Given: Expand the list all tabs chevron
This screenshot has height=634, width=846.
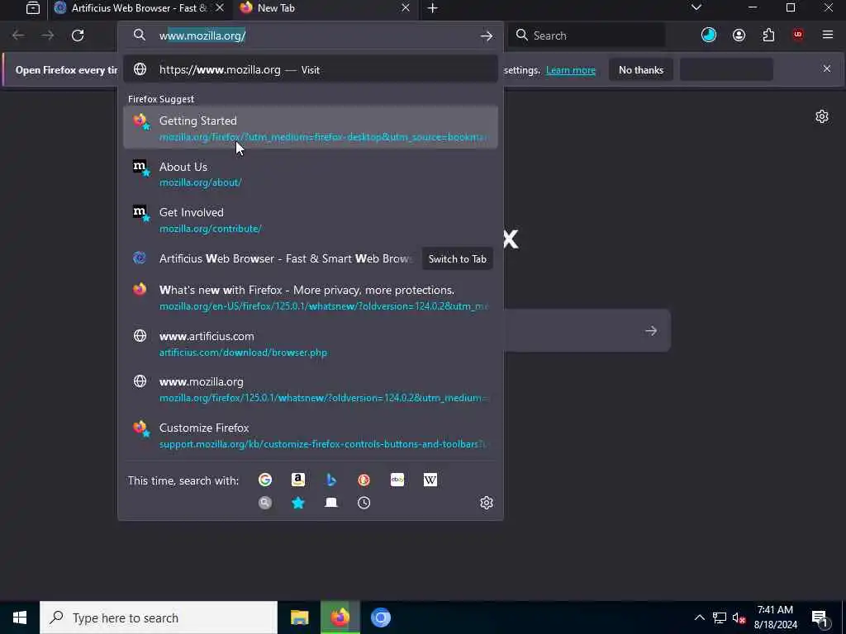Looking at the screenshot, I should (696, 7).
